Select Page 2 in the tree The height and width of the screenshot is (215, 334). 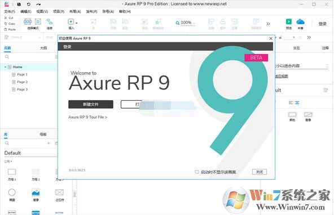pos(22,82)
